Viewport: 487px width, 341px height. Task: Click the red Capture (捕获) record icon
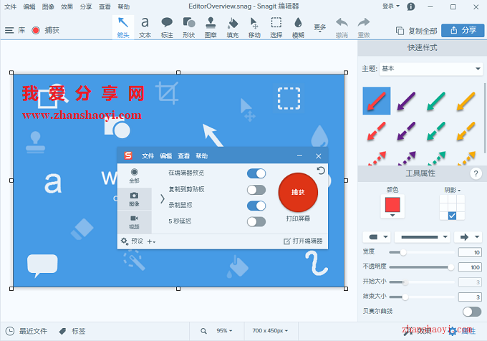pos(36,30)
